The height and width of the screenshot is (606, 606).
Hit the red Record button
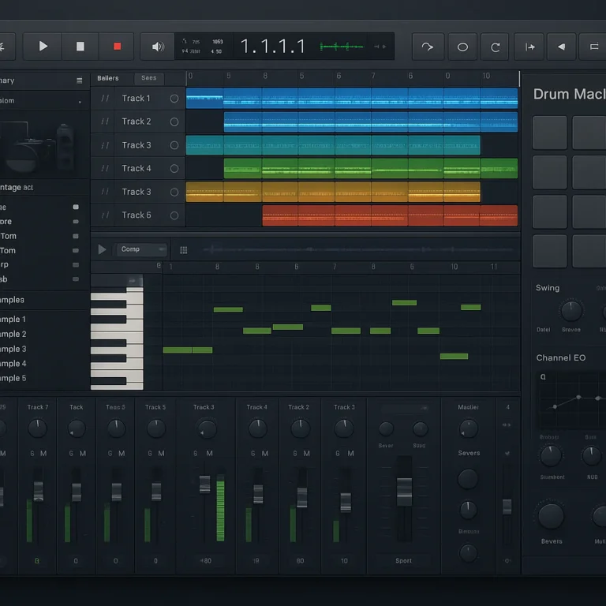pyautogui.click(x=117, y=47)
